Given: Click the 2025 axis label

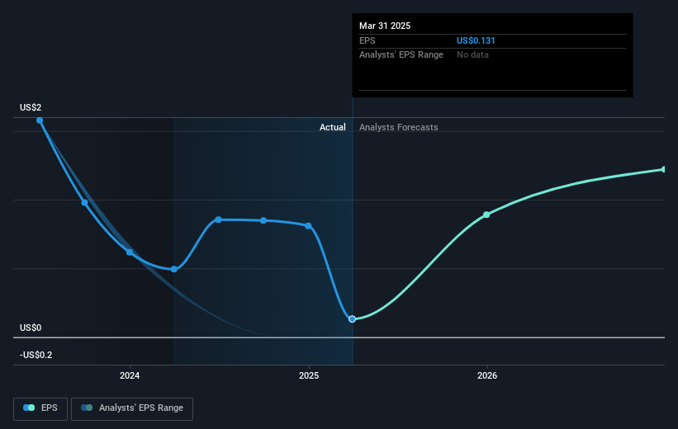Looking at the screenshot, I should pyautogui.click(x=309, y=375).
